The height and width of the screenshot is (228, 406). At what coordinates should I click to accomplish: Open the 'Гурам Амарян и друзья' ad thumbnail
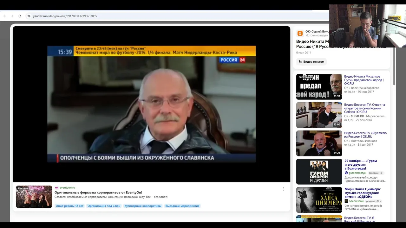(x=319, y=172)
